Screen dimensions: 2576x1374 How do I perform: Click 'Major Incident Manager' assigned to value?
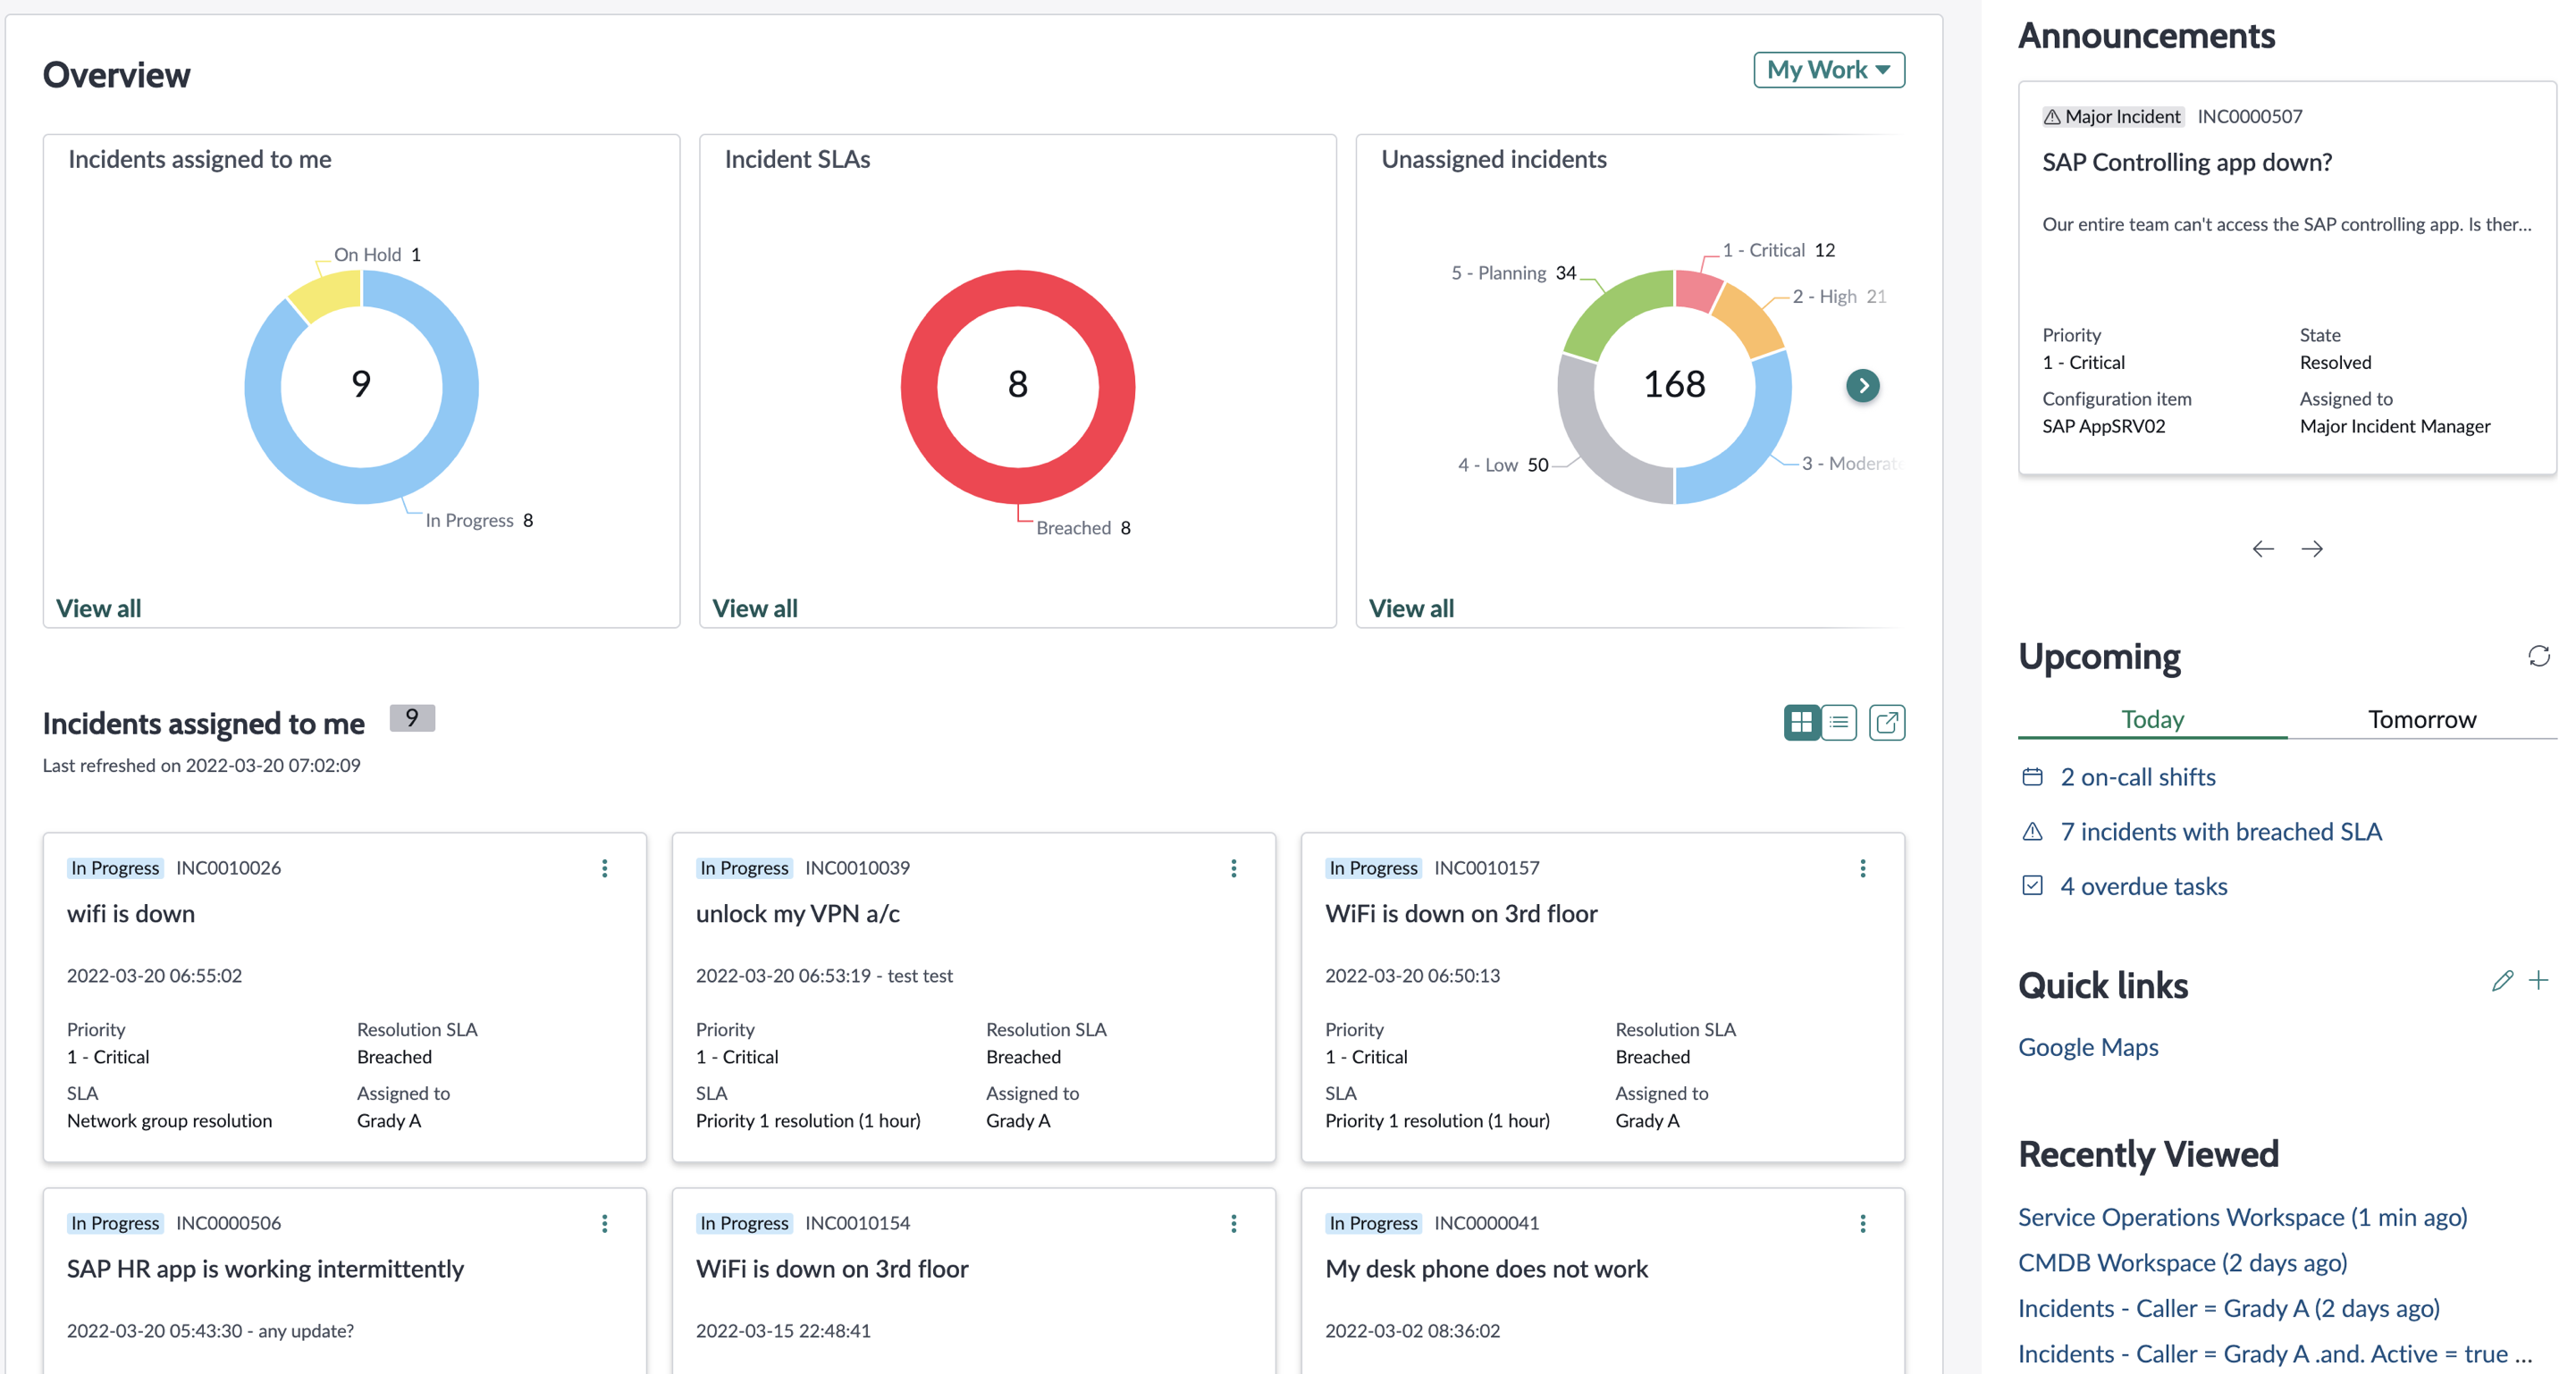[x=2394, y=426]
